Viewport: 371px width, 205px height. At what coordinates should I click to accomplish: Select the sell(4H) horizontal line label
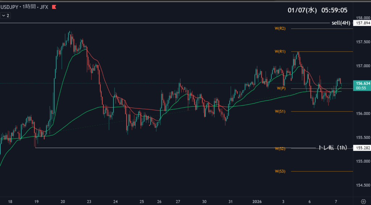pyautogui.click(x=341, y=23)
